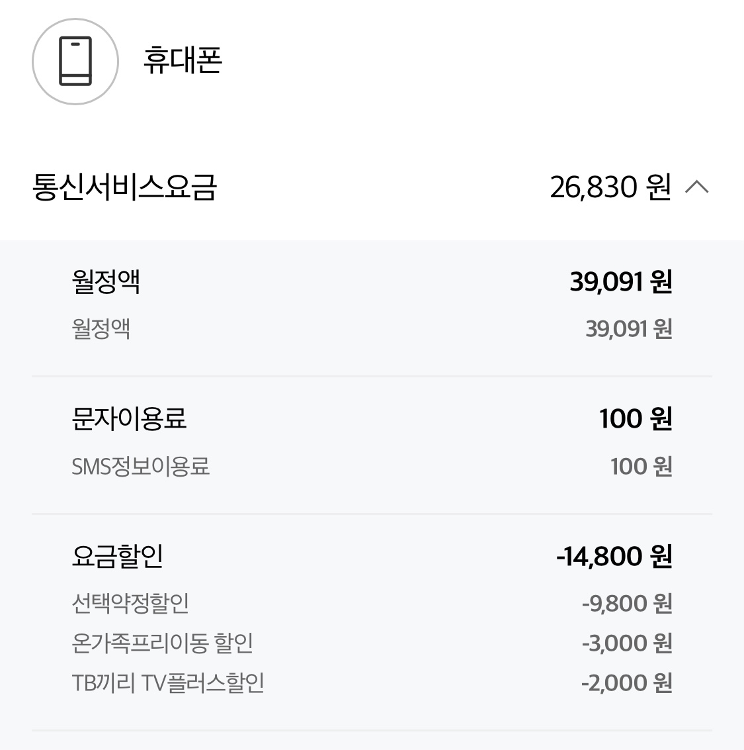Tap the -2,000 원 discount amount

point(626,682)
